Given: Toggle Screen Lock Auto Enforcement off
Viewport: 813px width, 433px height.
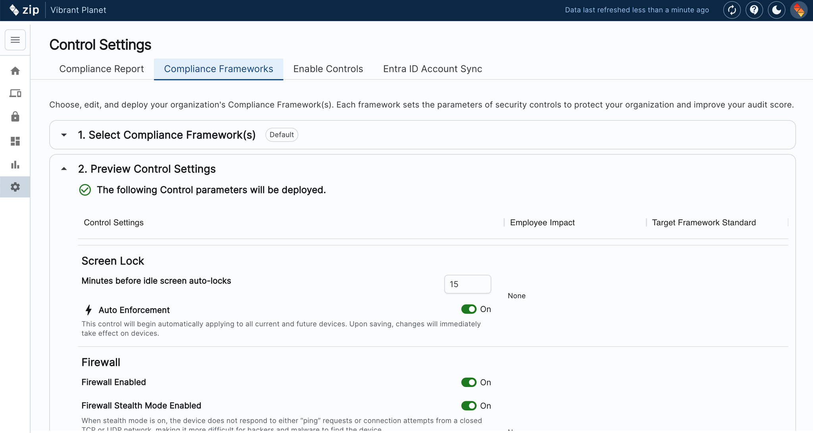Looking at the screenshot, I should click(x=469, y=309).
